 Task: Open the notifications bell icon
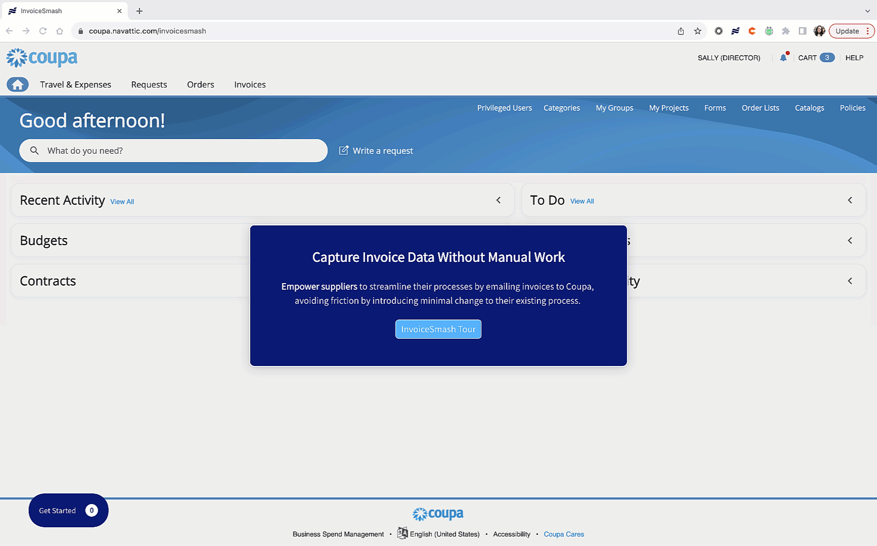pos(783,58)
